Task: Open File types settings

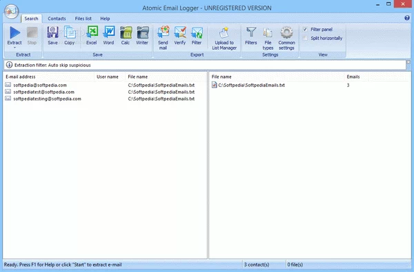Action: tap(268, 38)
